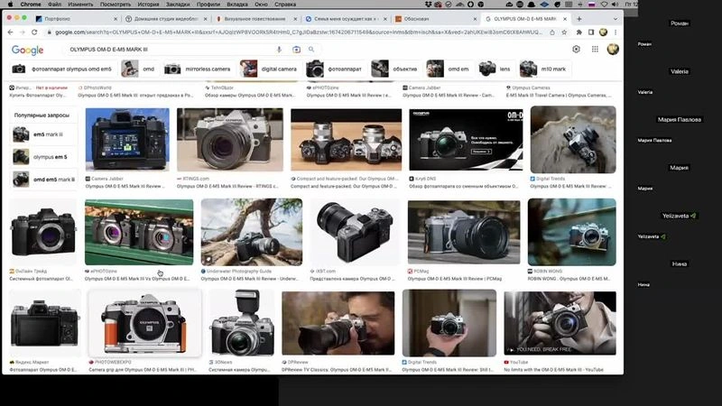722x406 pixels.
Task: Open PHOTOWEBEXPO camera grip image
Action: [x=144, y=323]
